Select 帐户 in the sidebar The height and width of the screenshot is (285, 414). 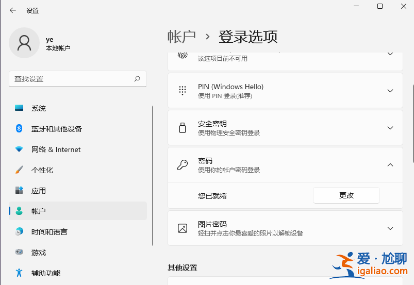pos(78,211)
